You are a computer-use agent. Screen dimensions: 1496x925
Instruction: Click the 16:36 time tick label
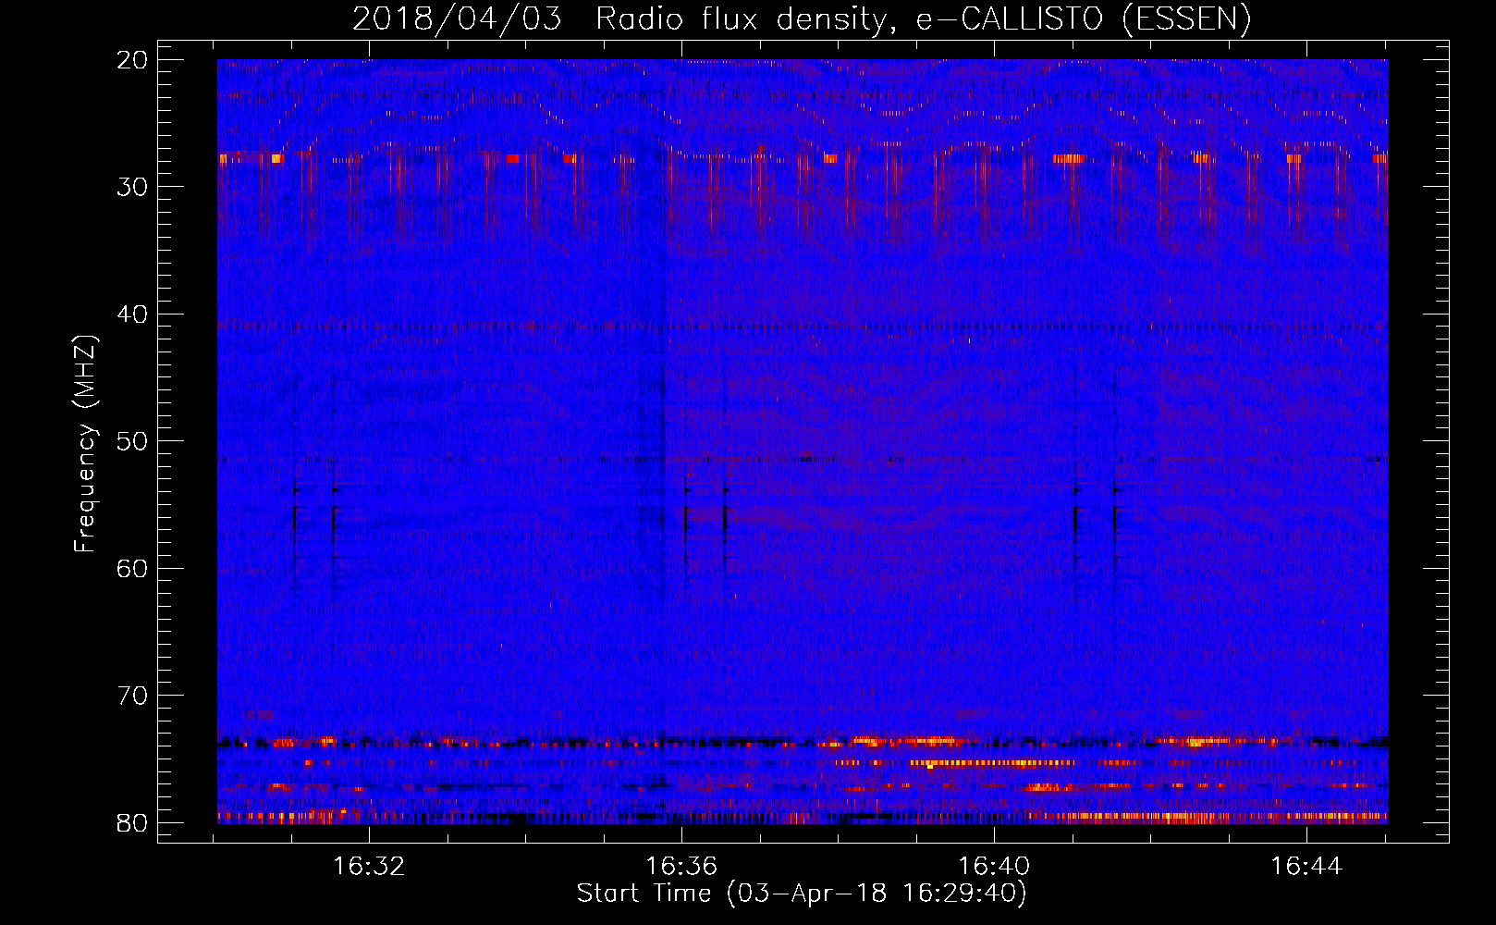[x=681, y=867]
